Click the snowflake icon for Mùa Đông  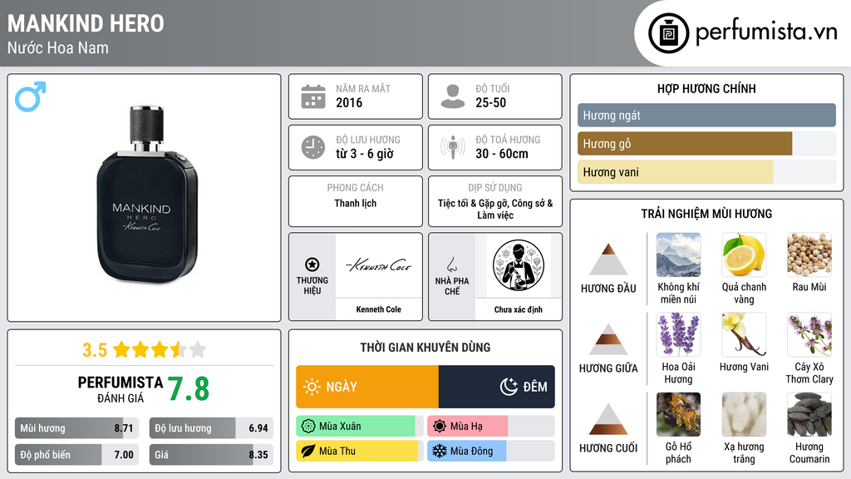(x=440, y=451)
